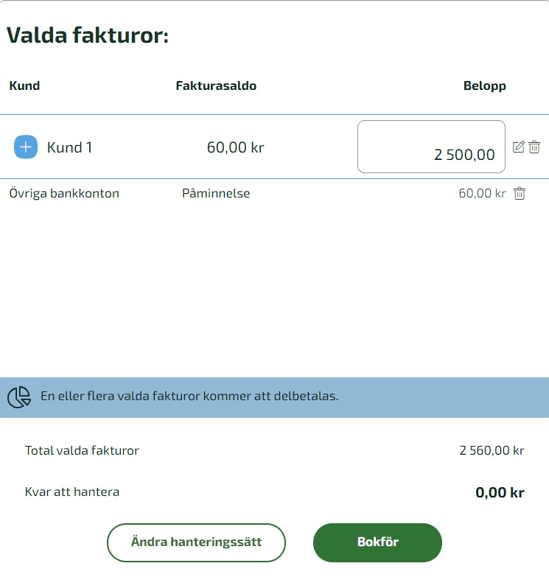Click the Fakturasaldo column header
Screen dimensions: 549x580
pyautogui.click(x=216, y=85)
